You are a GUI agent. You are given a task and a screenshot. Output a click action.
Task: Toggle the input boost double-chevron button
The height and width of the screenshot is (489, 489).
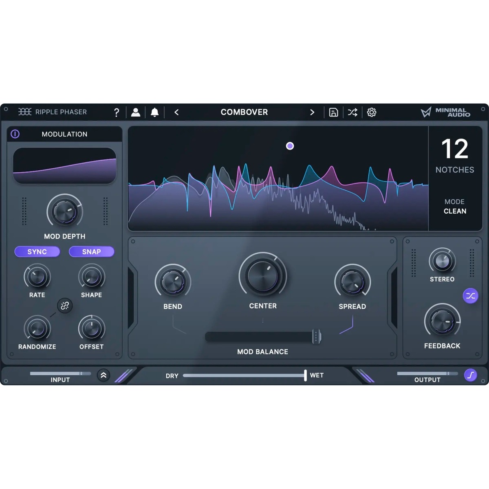[104, 375]
